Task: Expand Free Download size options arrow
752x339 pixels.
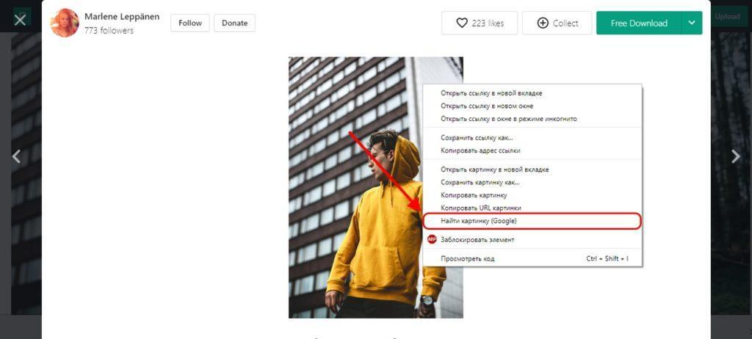Action: pyautogui.click(x=692, y=23)
